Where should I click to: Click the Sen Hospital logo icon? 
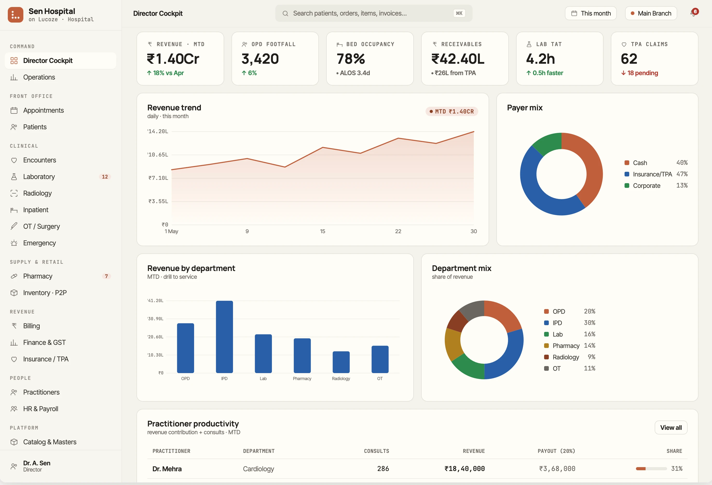pyautogui.click(x=15, y=15)
